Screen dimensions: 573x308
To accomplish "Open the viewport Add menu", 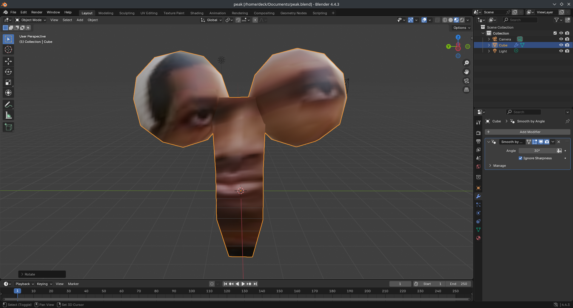I will pyautogui.click(x=80, y=20).
